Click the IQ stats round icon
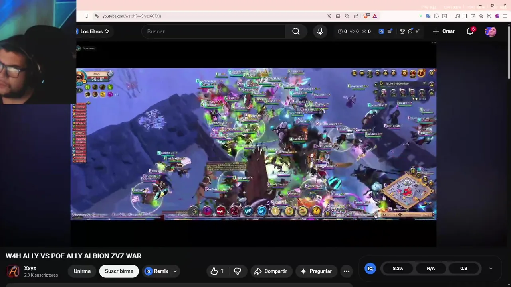This screenshot has width=511, height=287. pyautogui.click(x=370, y=268)
